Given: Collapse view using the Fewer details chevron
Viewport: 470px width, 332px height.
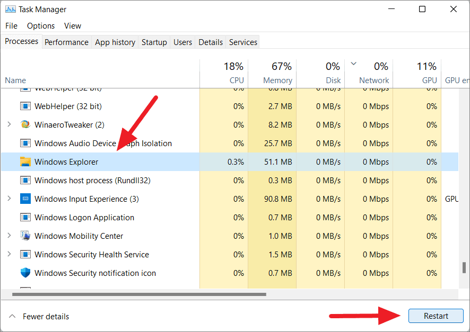Looking at the screenshot, I should (12, 316).
